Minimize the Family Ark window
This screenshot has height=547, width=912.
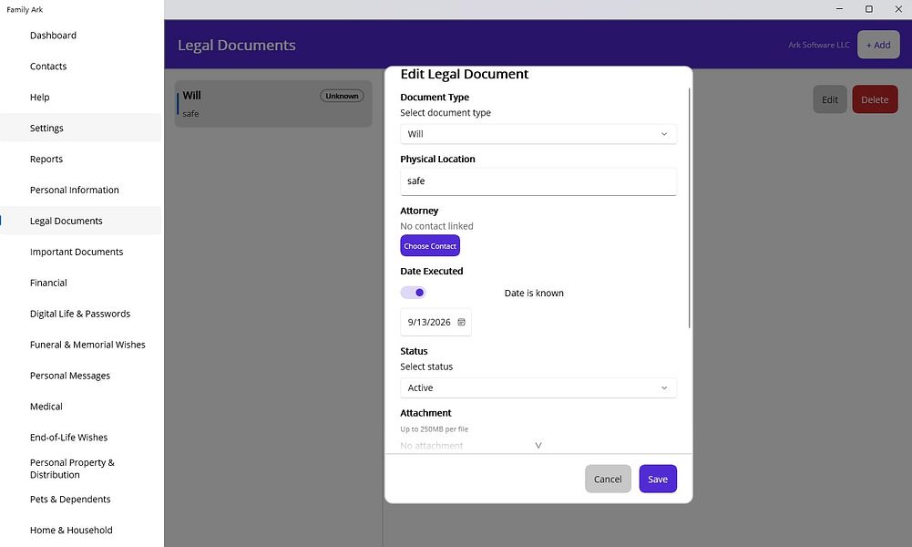(839, 9)
